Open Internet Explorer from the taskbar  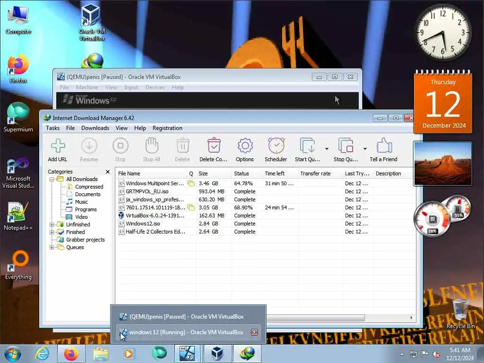(x=42, y=354)
